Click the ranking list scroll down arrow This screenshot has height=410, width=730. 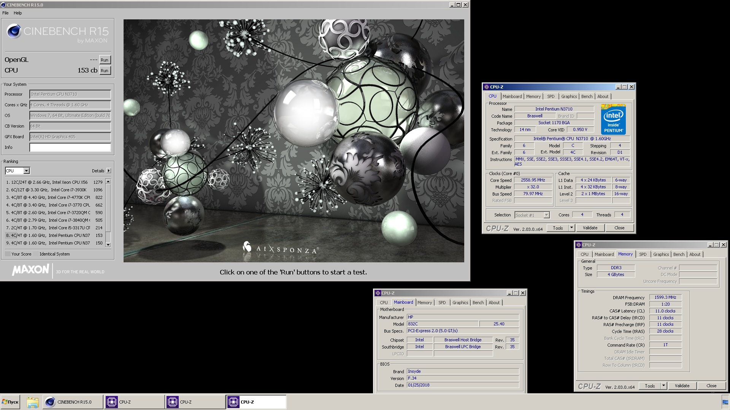coord(108,244)
